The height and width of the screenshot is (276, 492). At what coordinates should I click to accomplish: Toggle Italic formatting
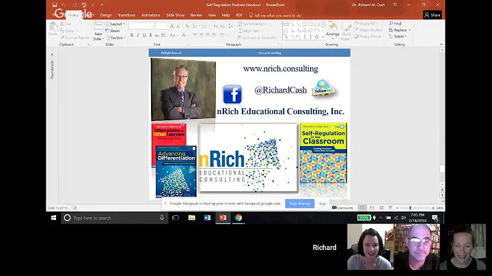(x=138, y=35)
